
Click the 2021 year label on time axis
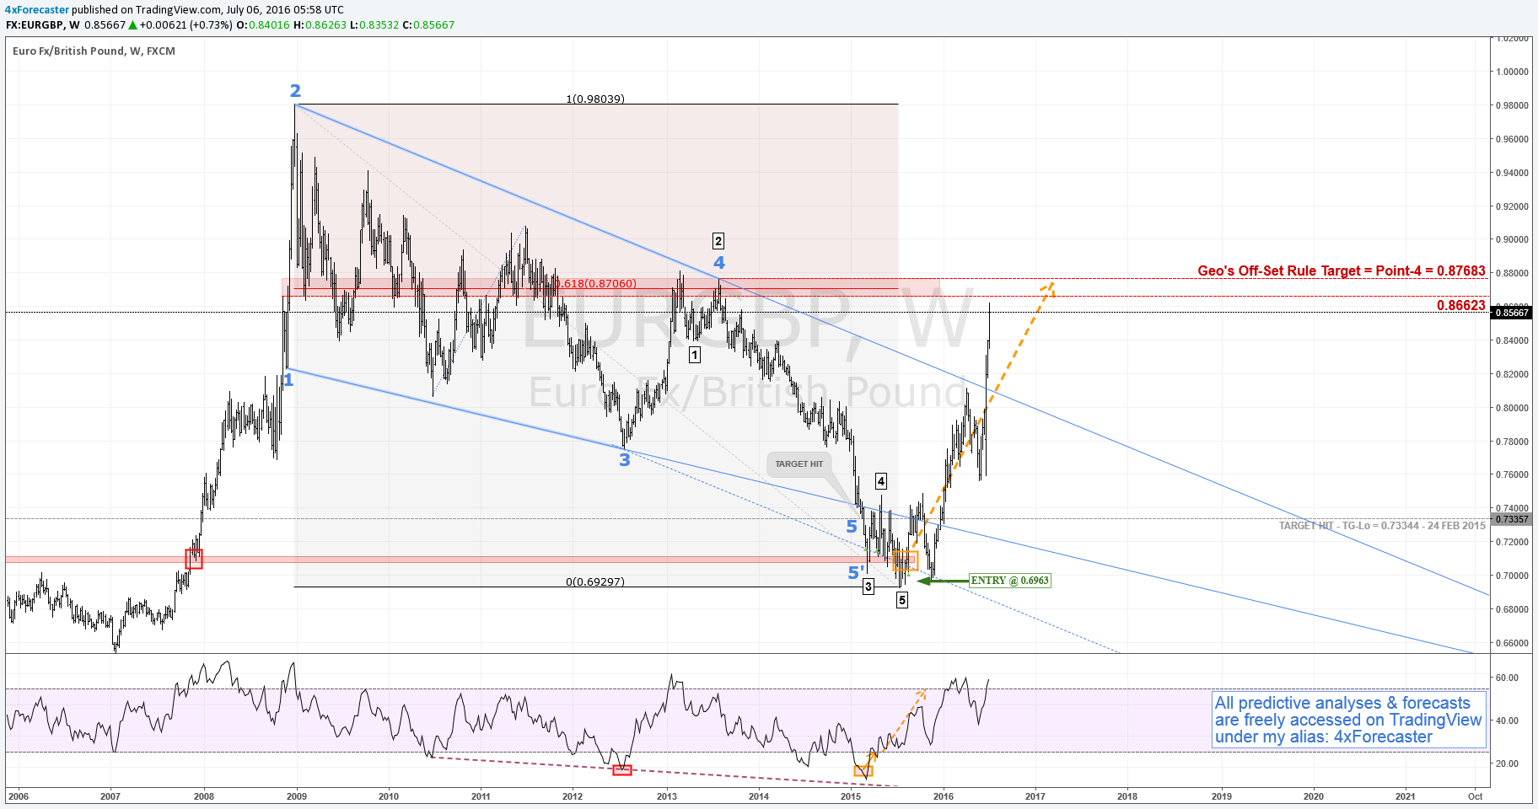(x=1406, y=796)
